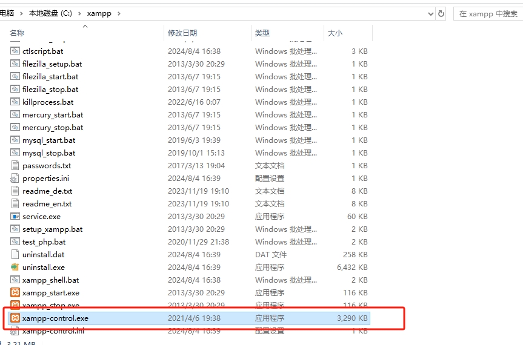Image resolution: width=523 pixels, height=345 pixels.
Task: Select file name readme_de.txt
Action: coord(47,191)
